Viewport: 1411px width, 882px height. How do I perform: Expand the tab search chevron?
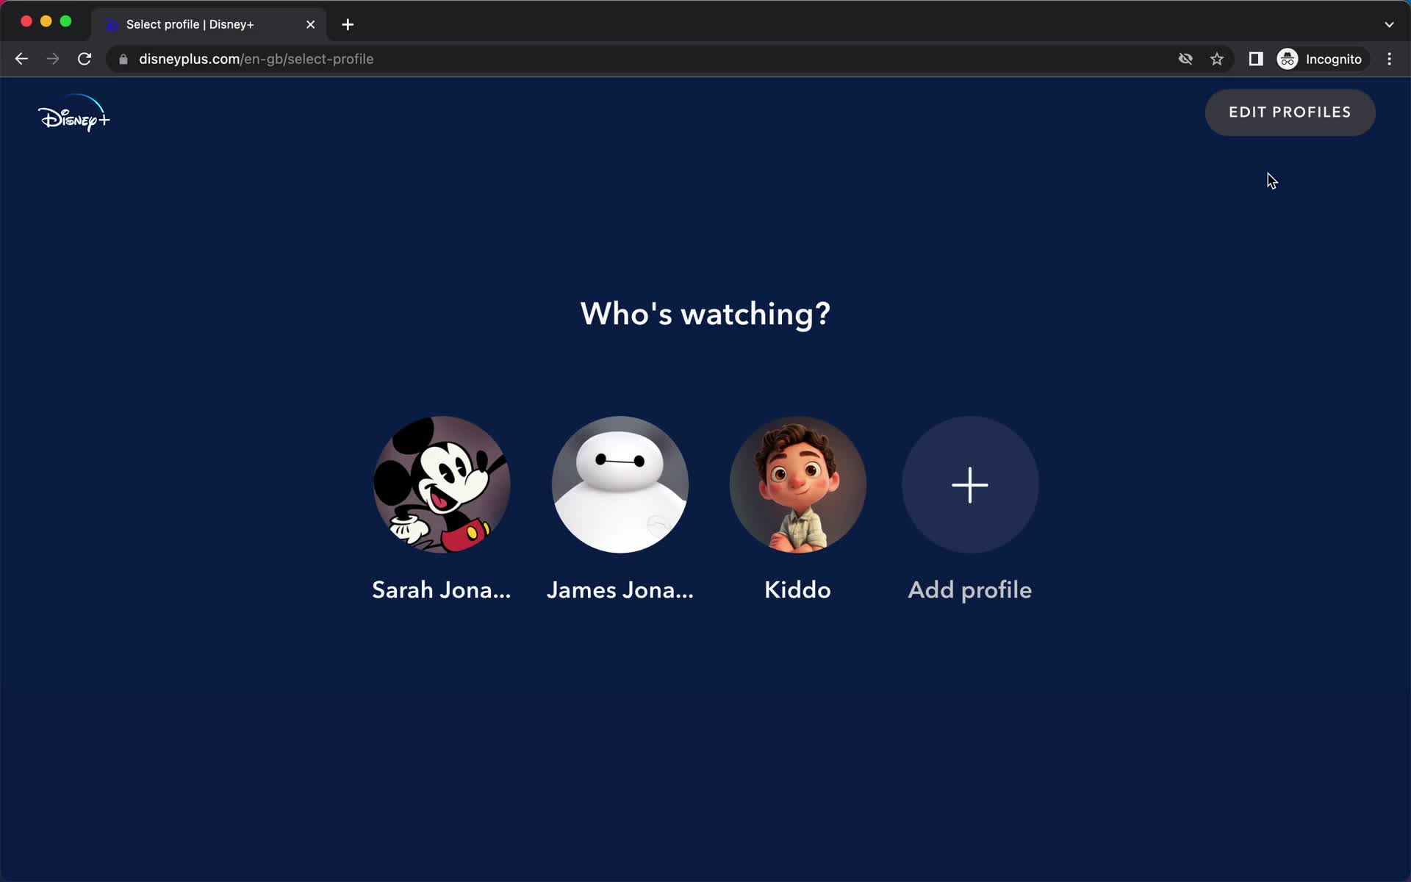tap(1389, 24)
